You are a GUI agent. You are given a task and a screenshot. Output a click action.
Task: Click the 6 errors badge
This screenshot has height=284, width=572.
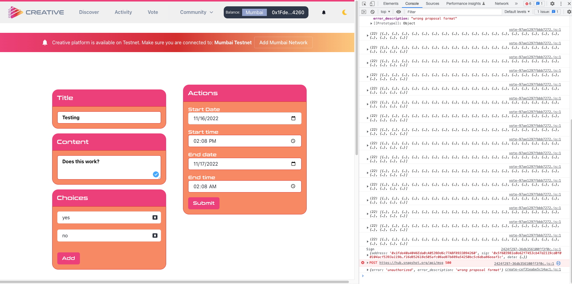[x=528, y=4]
